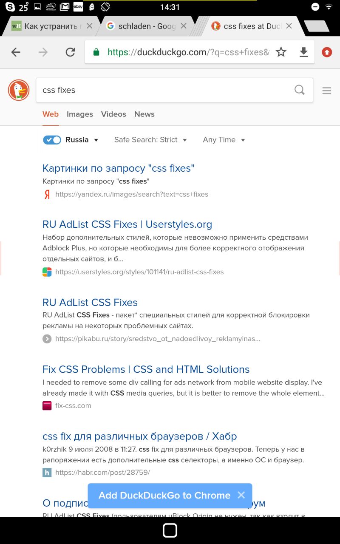Open Fix CSS Problems result link
The width and height of the screenshot is (340, 544).
click(x=146, y=369)
